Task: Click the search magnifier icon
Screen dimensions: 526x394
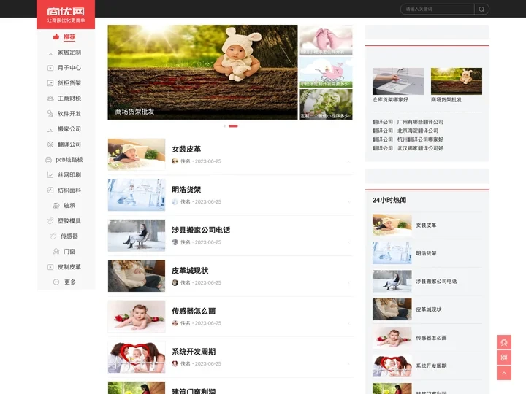Action: tap(481, 9)
